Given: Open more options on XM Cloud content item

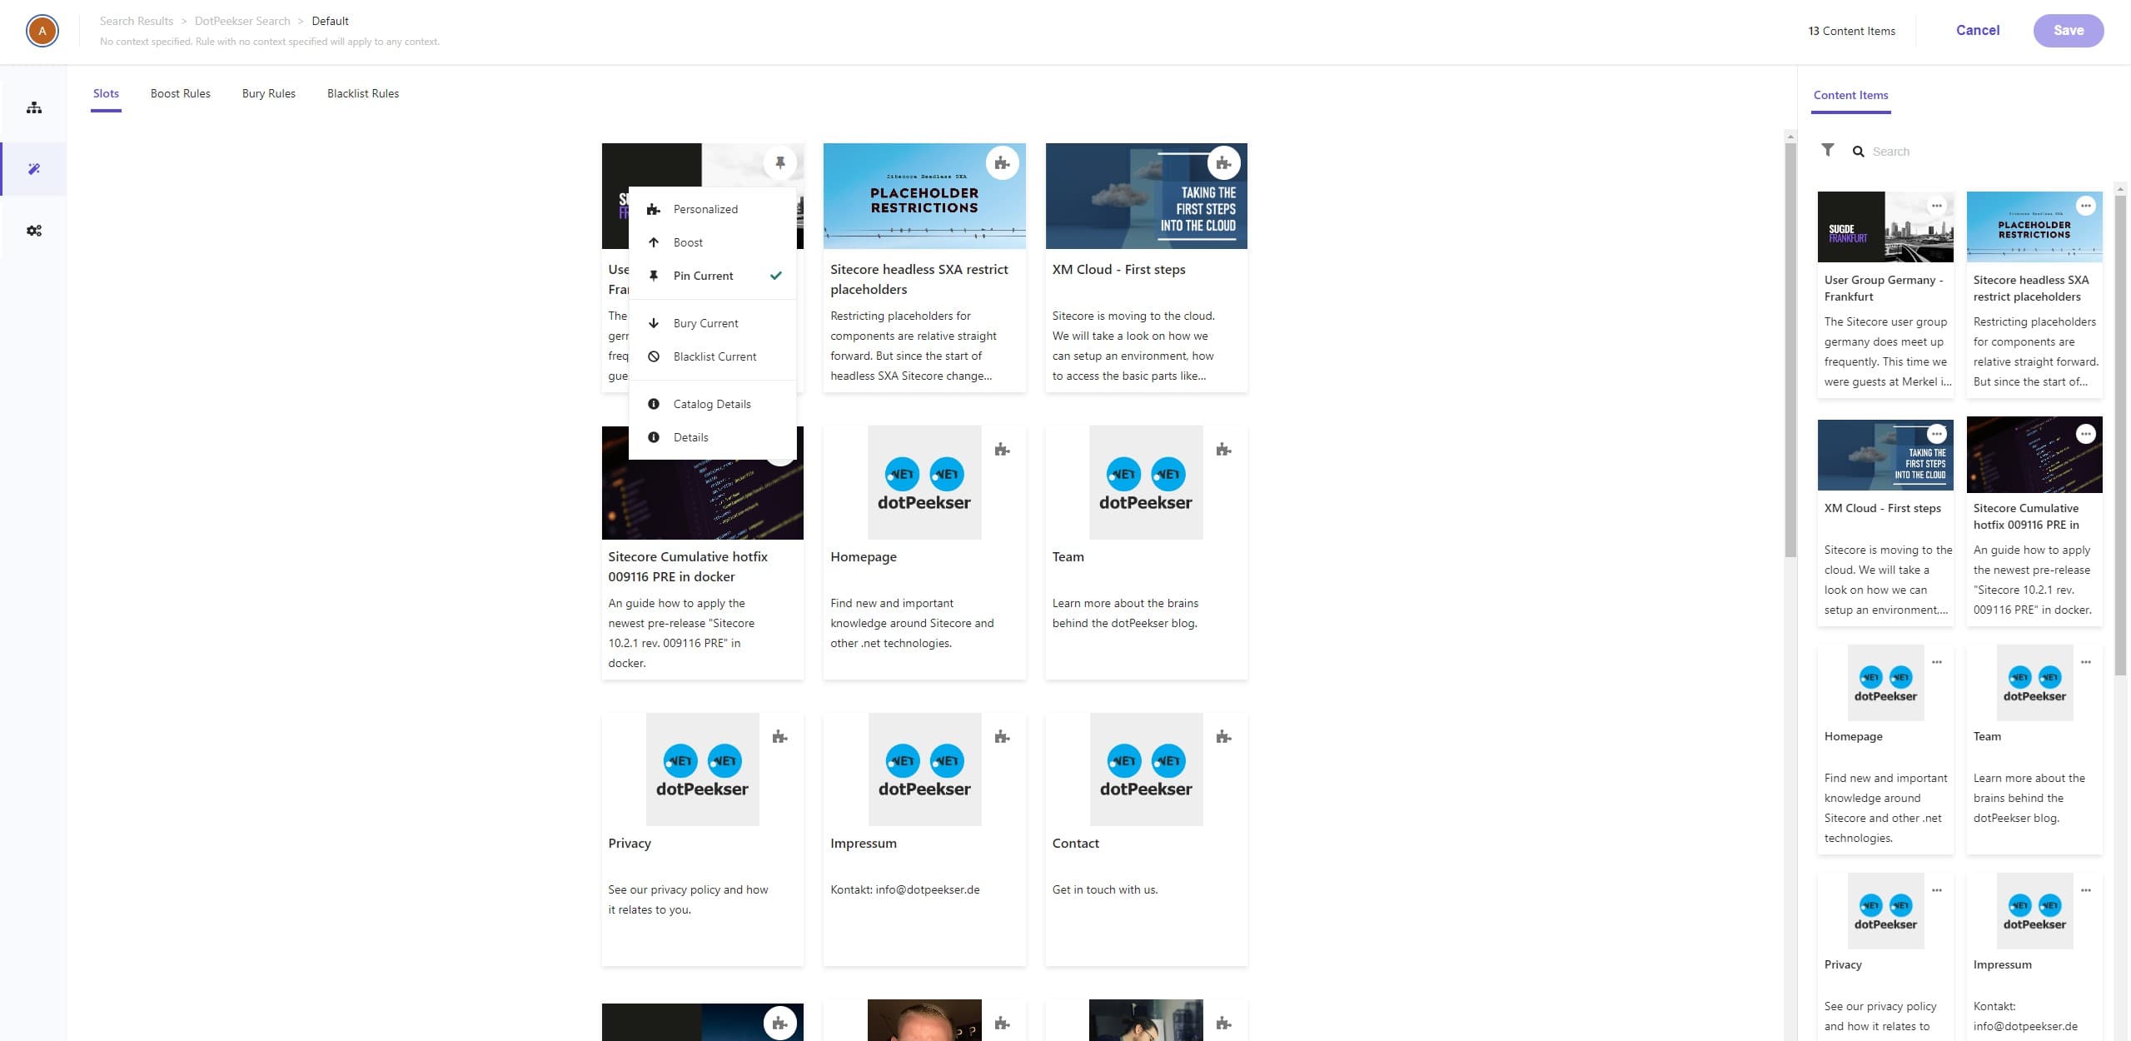Looking at the screenshot, I should click(x=1937, y=434).
